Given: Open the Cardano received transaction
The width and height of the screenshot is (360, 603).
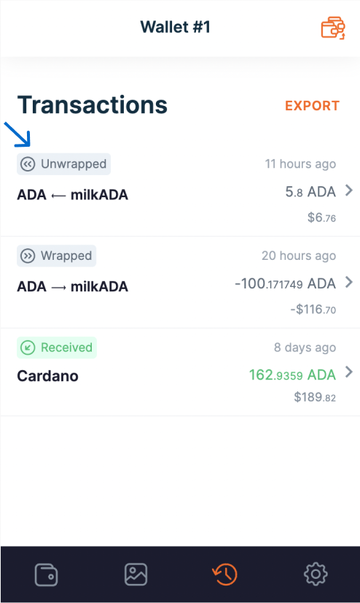Looking at the screenshot, I should [x=180, y=372].
